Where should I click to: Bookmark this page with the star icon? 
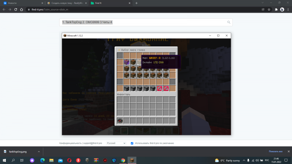point(269,10)
